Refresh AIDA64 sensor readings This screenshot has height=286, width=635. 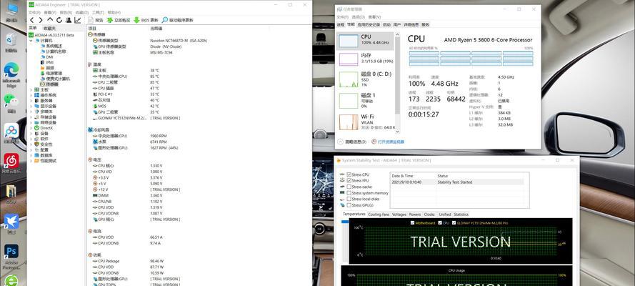(x=59, y=20)
